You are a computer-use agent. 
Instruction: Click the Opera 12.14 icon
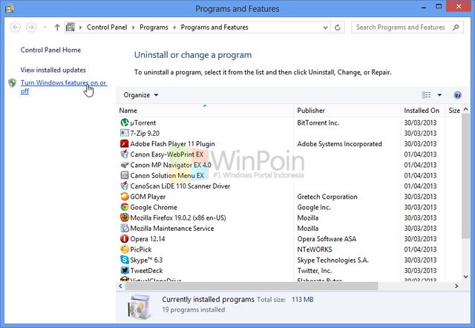point(125,239)
